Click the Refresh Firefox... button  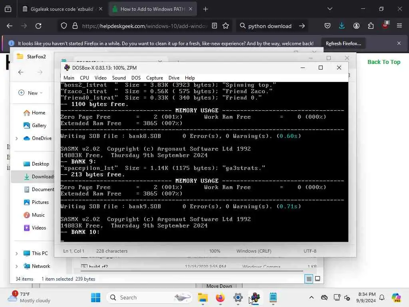pos(343,44)
